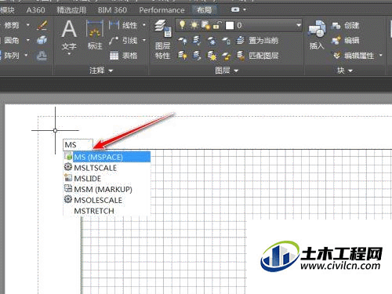This screenshot has width=392, height=294.
Task: Toggle the layer lightbulb on/off icon
Action: pos(182,25)
